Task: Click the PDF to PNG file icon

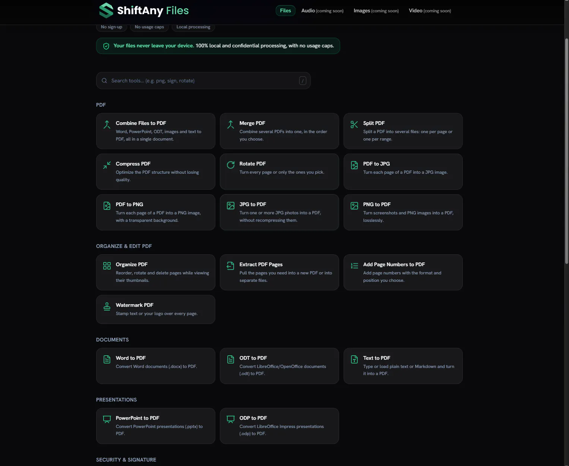Action: (107, 206)
